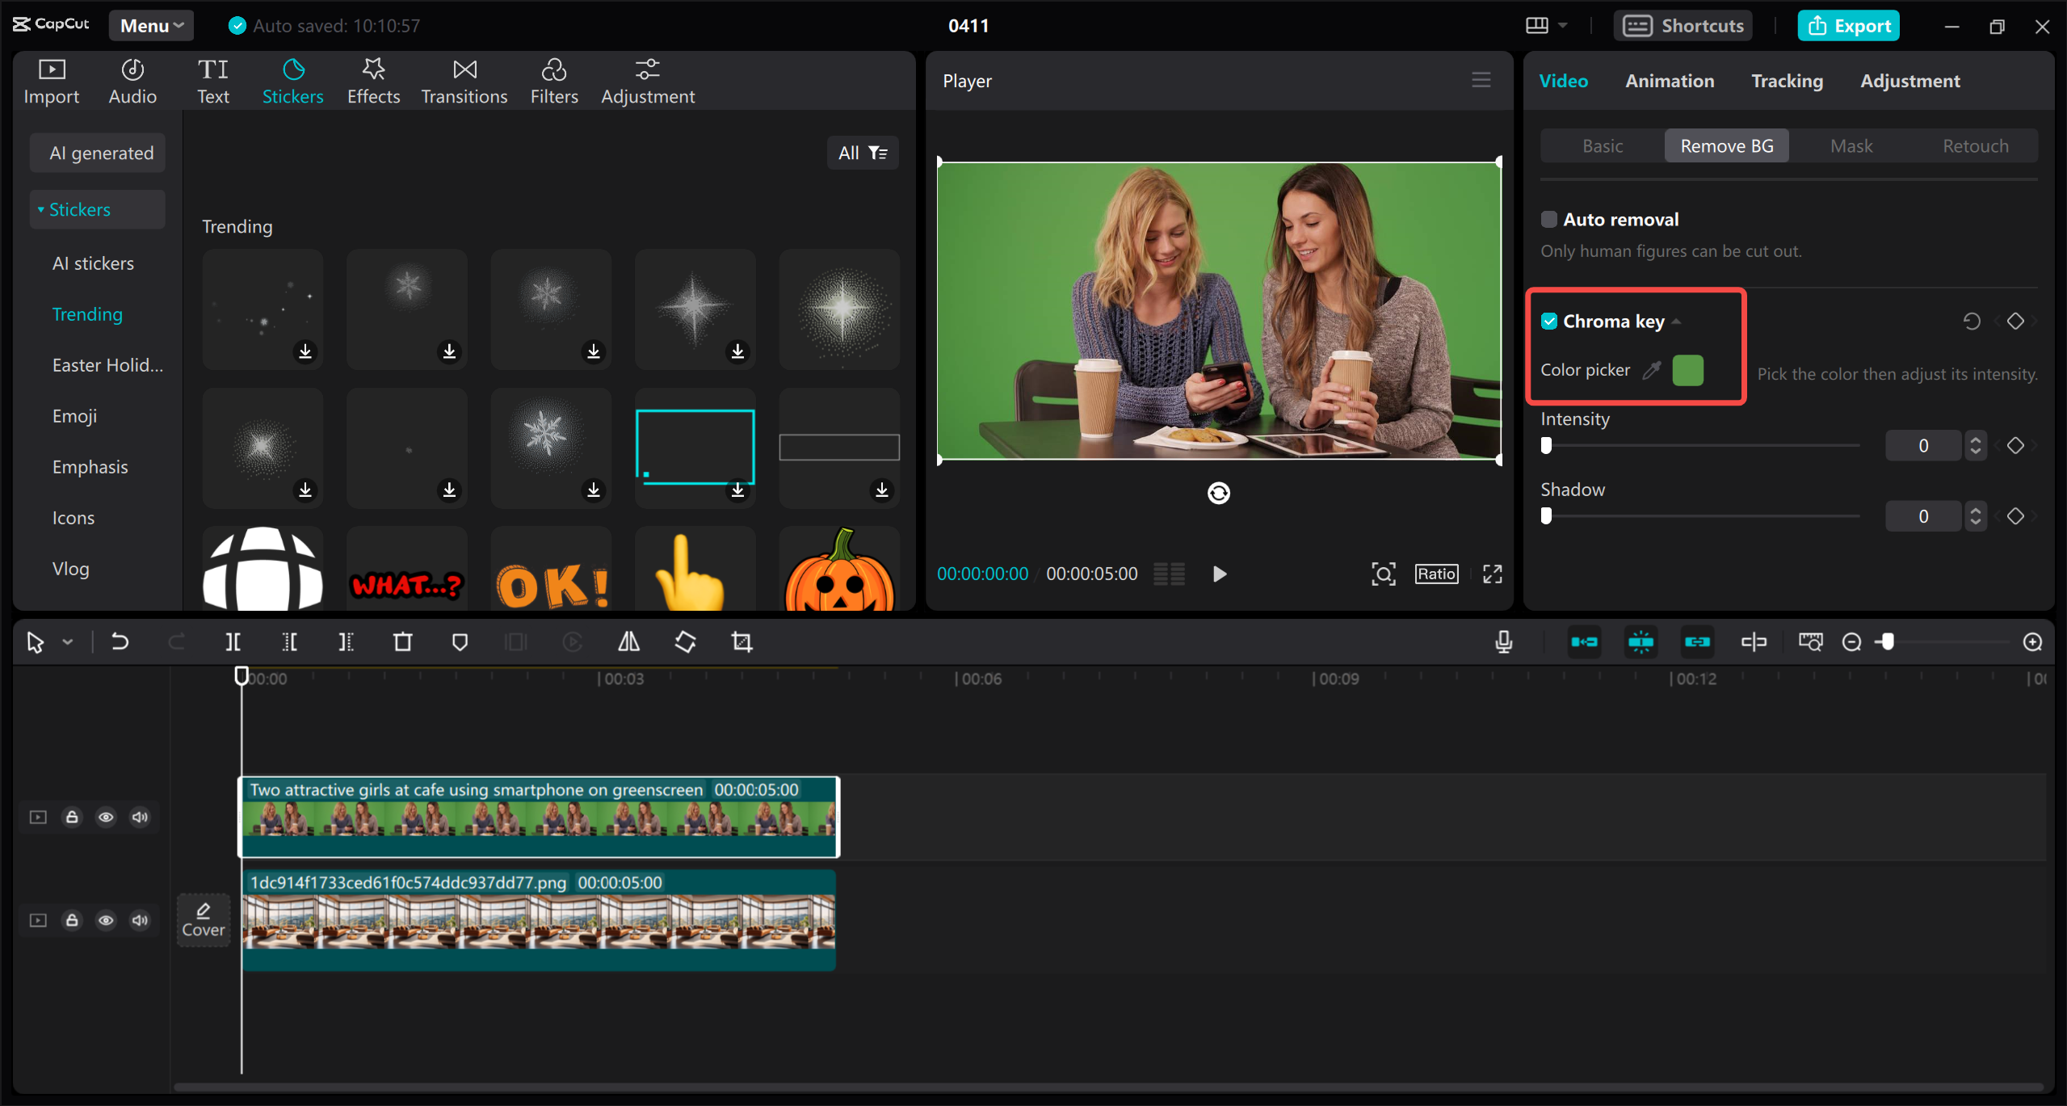2067x1106 pixels.
Task: Open the Shortcuts panel
Action: 1682,25
